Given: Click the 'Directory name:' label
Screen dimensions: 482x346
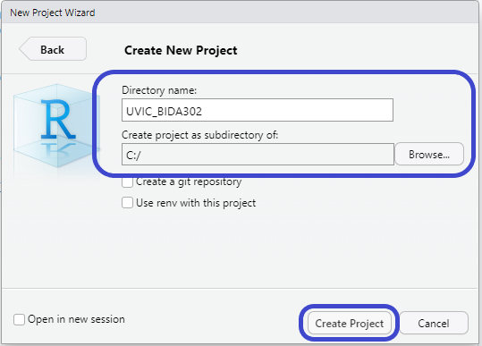Looking at the screenshot, I should tap(159, 90).
